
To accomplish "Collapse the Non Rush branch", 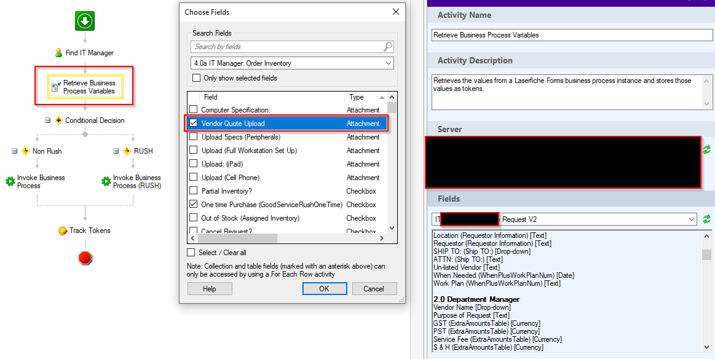I will [x=15, y=151].
